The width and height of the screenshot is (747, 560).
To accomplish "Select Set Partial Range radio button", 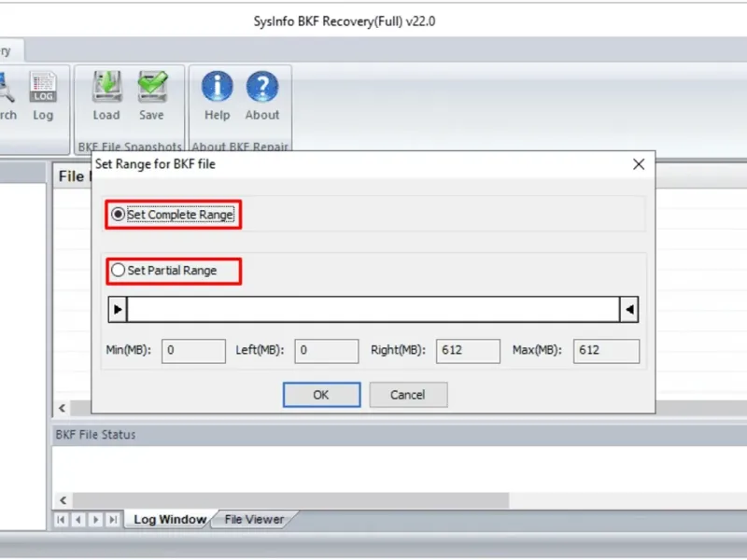I will pos(118,271).
